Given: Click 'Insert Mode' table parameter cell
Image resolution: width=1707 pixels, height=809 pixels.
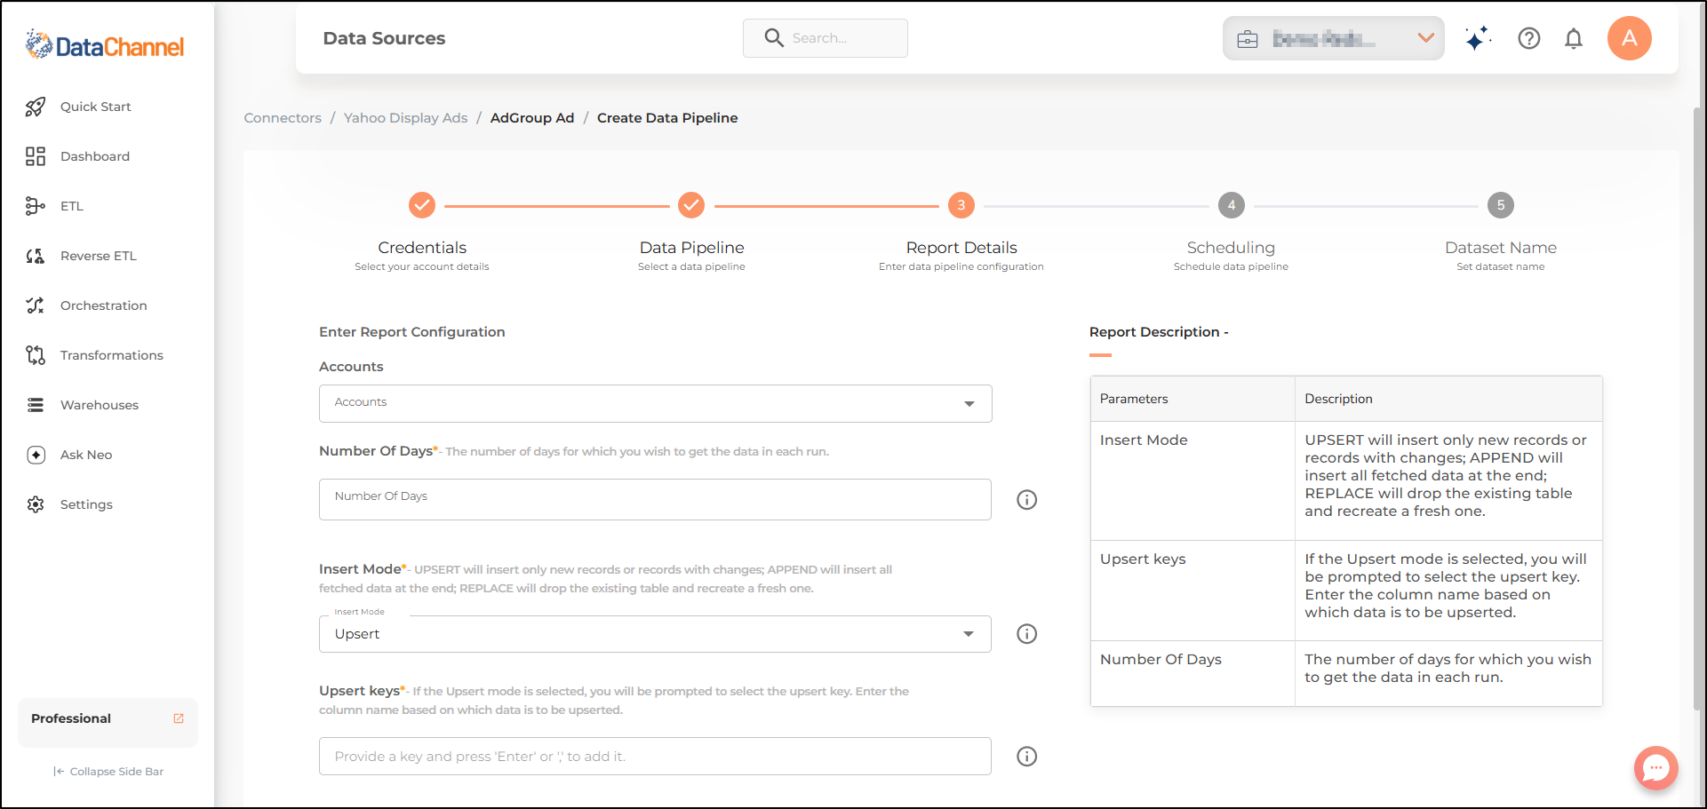Looking at the screenshot, I should point(1193,480).
